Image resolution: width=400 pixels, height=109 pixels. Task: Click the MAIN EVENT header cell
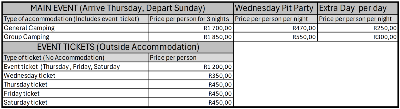click(x=118, y=8)
